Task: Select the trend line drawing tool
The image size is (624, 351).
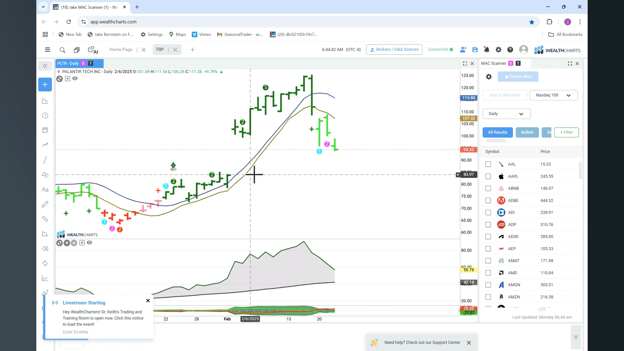Action: (x=45, y=160)
